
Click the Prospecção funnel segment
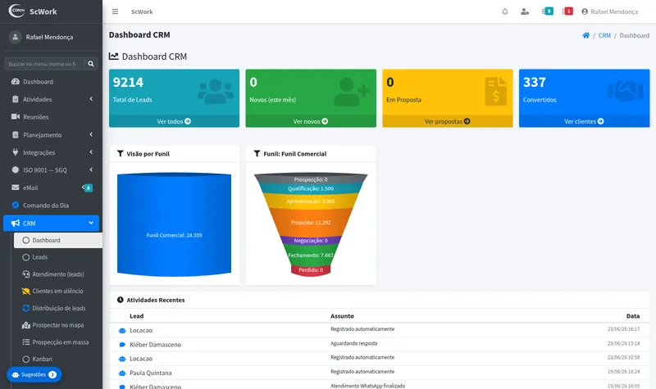coord(311,179)
